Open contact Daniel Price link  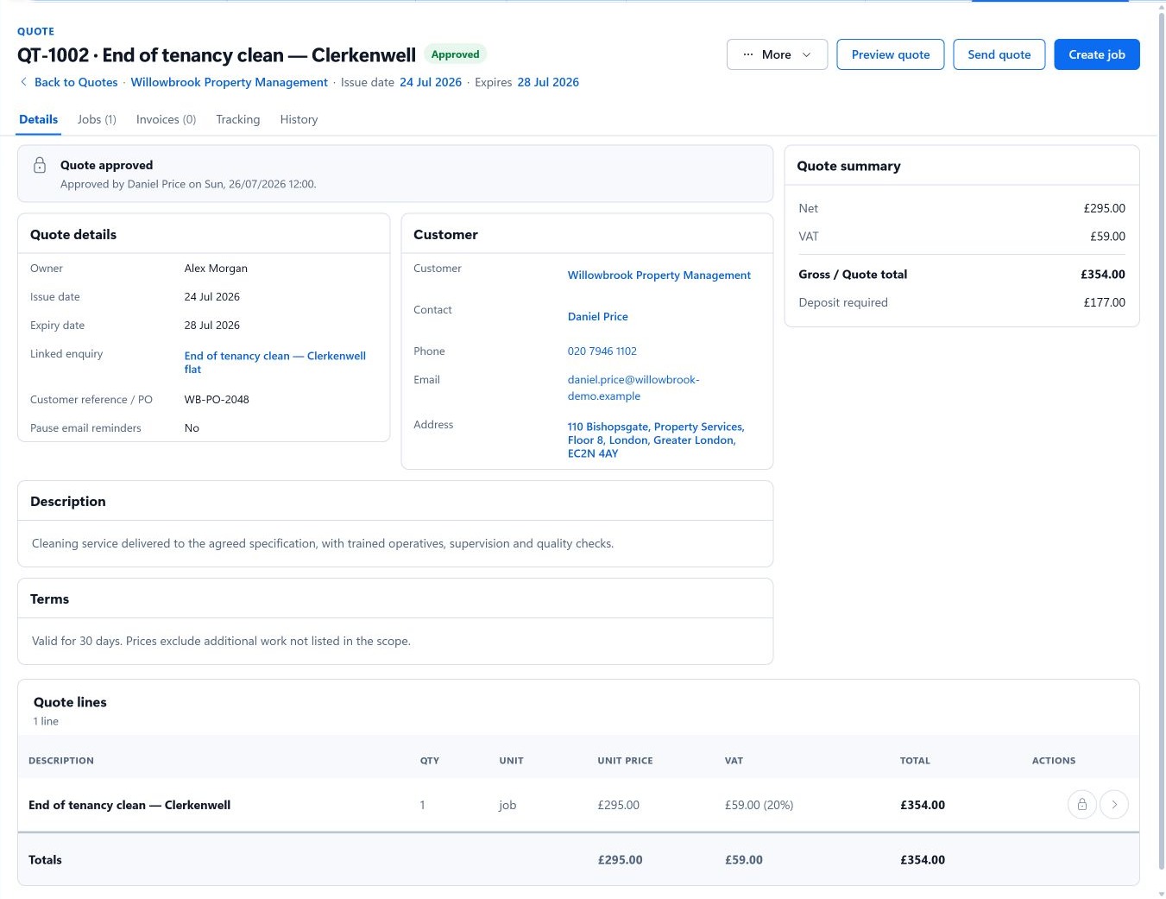coord(598,316)
